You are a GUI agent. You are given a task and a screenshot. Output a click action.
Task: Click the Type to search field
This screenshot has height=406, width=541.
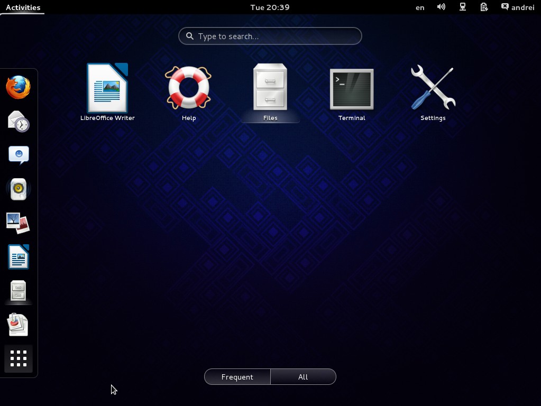tap(270, 36)
